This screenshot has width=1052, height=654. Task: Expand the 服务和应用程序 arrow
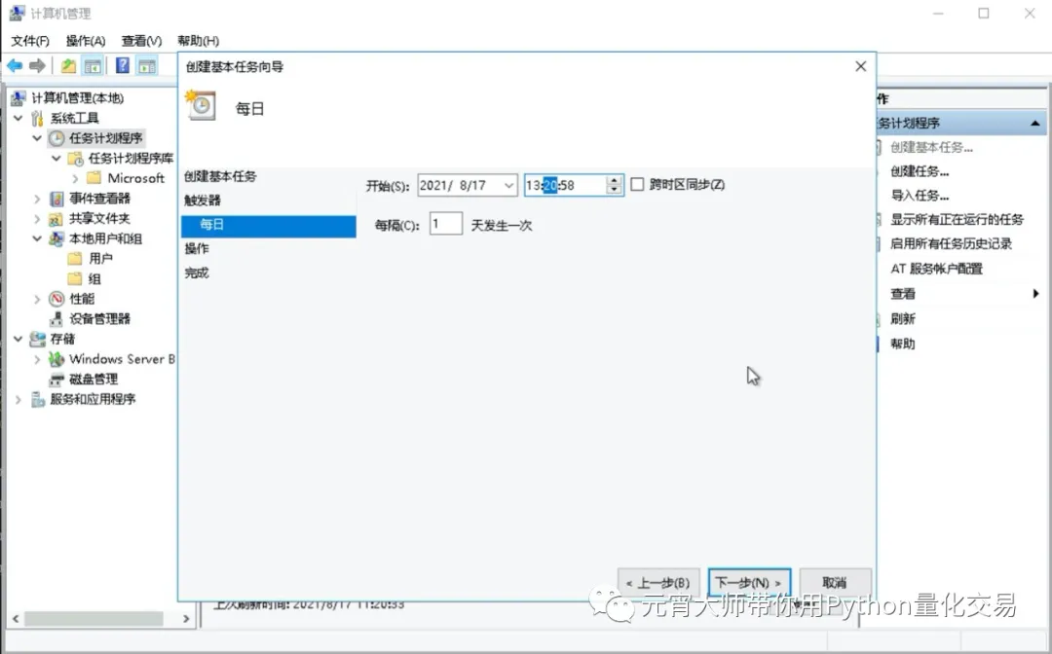click(x=19, y=399)
